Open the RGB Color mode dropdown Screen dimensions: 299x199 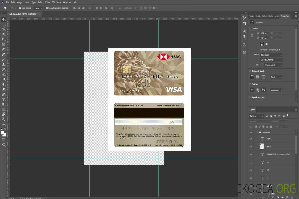(x=271, y=55)
